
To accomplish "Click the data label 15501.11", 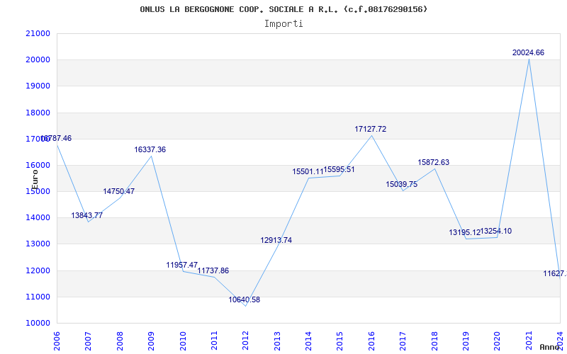I will [308, 171].
